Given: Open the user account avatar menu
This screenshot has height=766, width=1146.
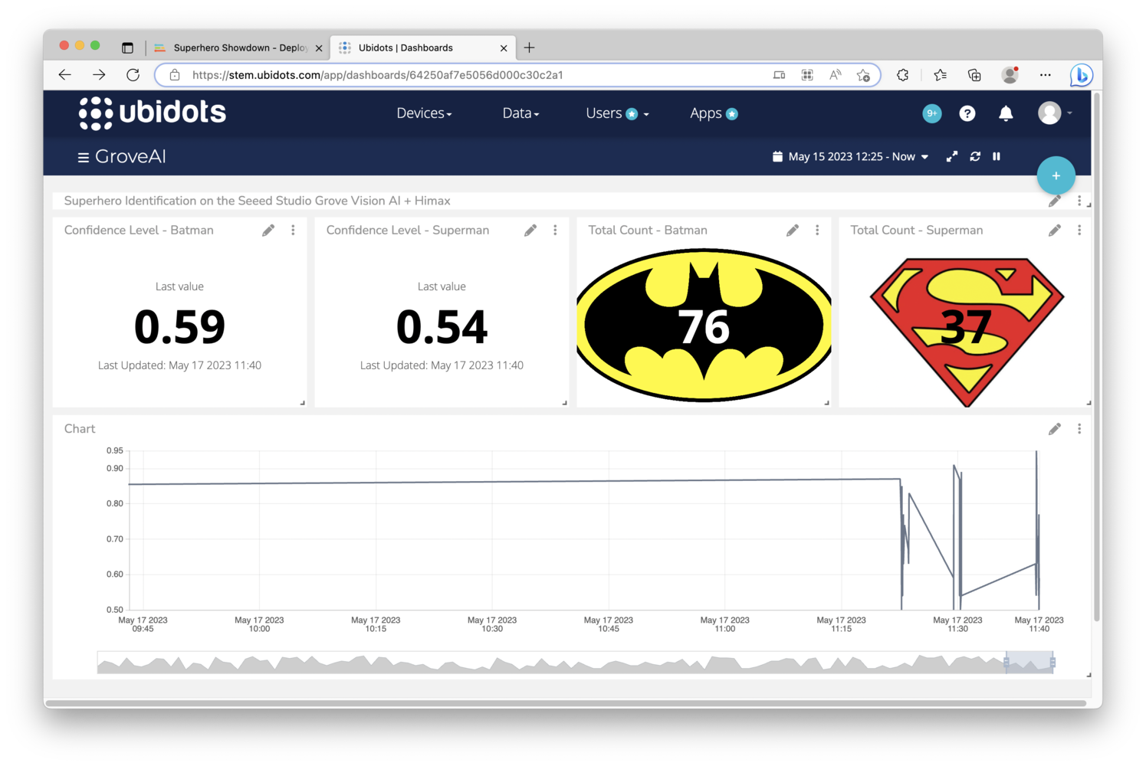Looking at the screenshot, I should 1055,113.
